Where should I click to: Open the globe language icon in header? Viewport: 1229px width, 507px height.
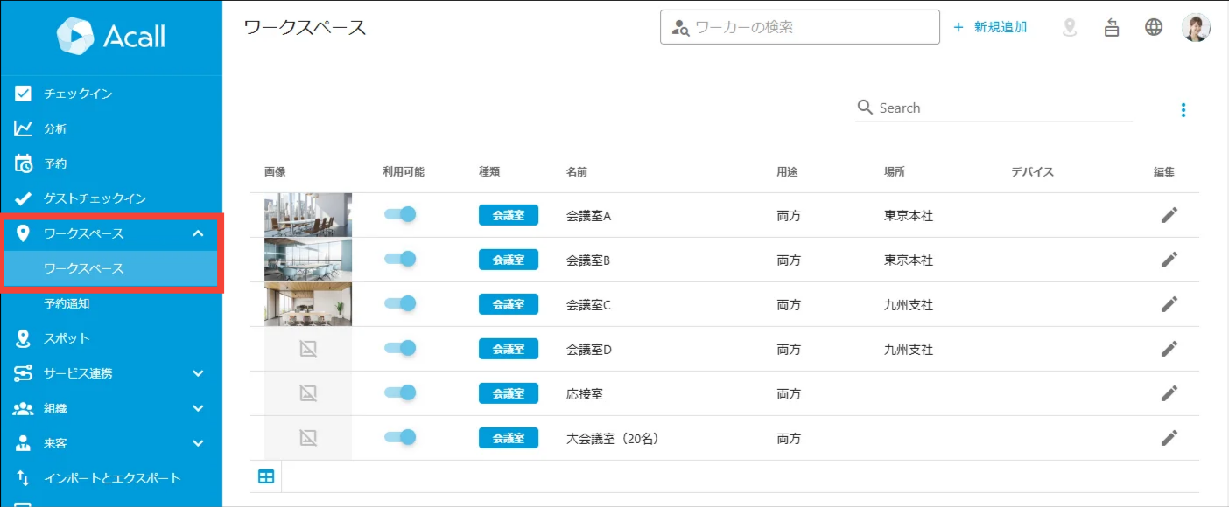click(1154, 27)
